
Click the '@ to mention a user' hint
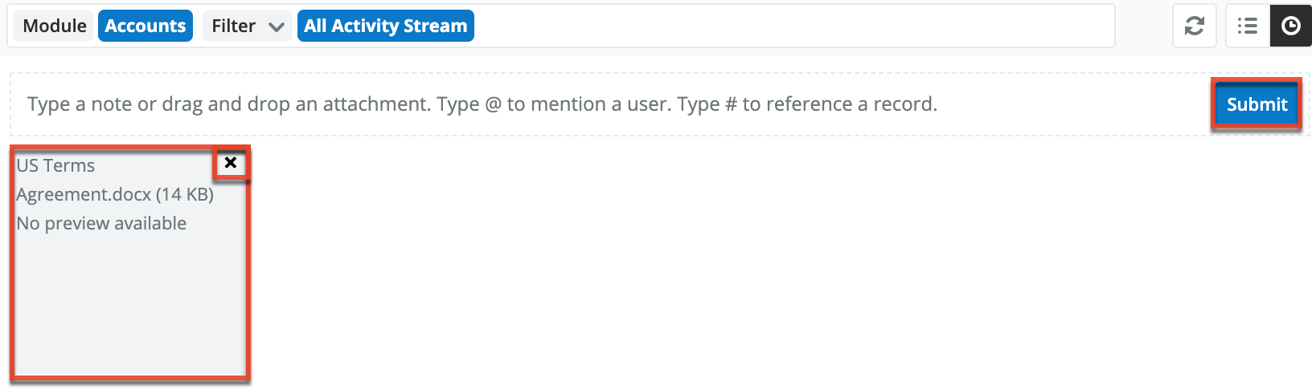pos(579,104)
